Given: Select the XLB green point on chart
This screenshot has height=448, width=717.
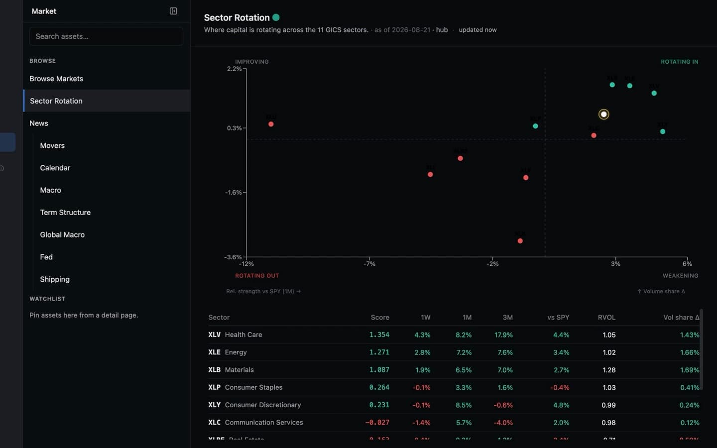Looking at the screenshot, I should point(612,85).
